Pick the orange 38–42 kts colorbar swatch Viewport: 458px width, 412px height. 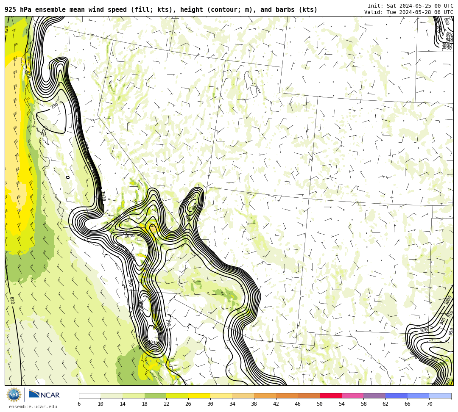265,395
